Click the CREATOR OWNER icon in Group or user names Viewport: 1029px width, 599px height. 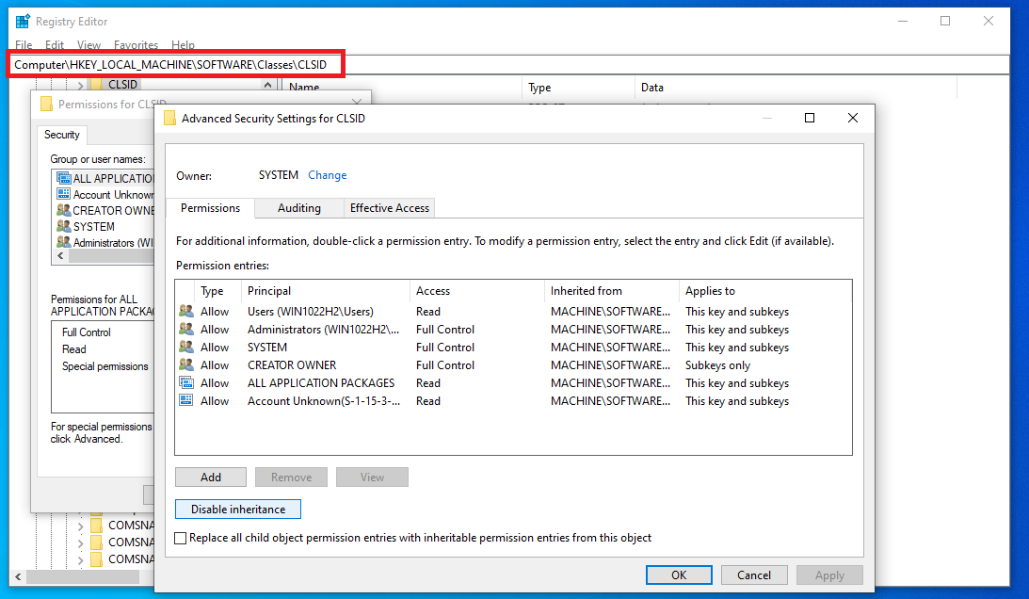(64, 209)
